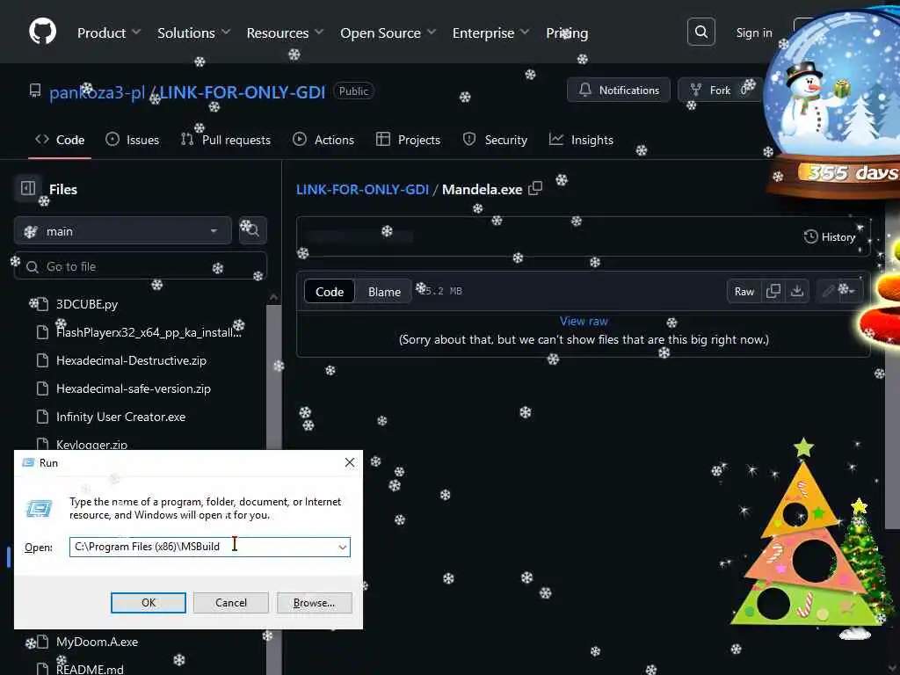Switch to the Insights tab

point(581,140)
